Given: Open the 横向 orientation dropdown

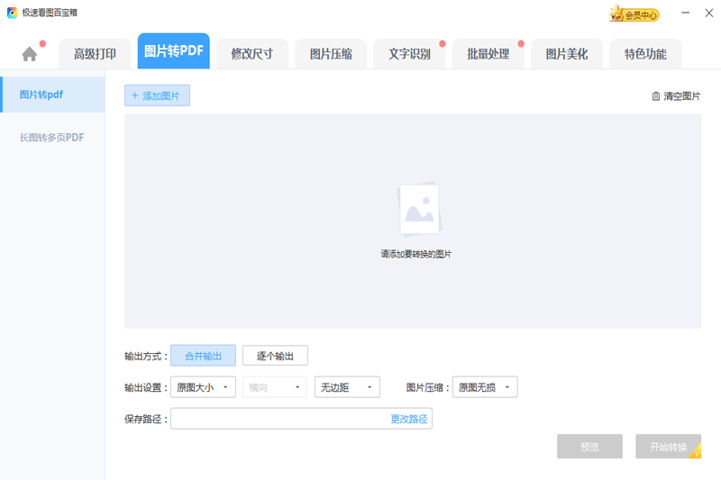Looking at the screenshot, I should [x=274, y=387].
